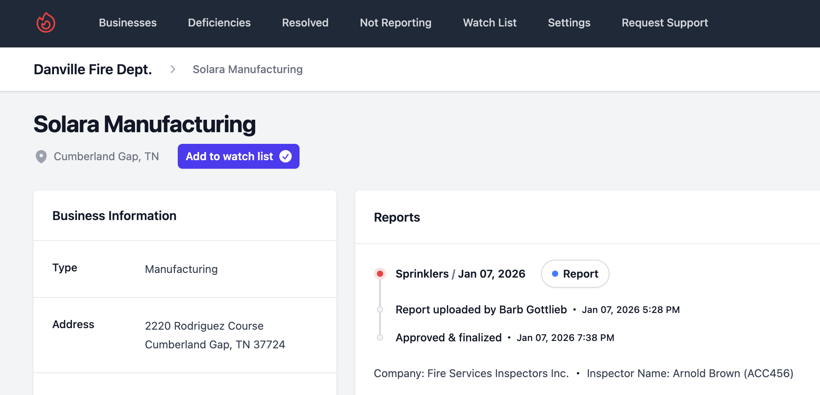Screen dimensions: 820x395
Task: Click the Solara Manufacturing breadcrumb
Action: click(x=247, y=69)
